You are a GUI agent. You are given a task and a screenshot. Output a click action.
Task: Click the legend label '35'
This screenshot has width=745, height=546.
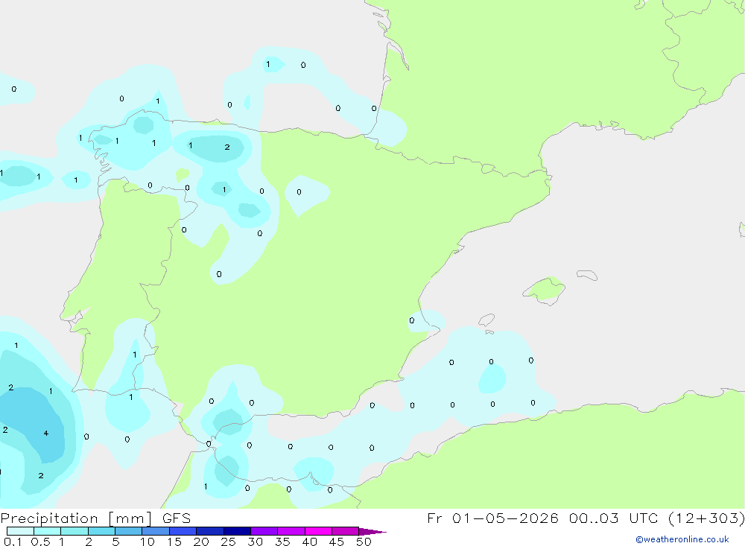click(282, 542)
